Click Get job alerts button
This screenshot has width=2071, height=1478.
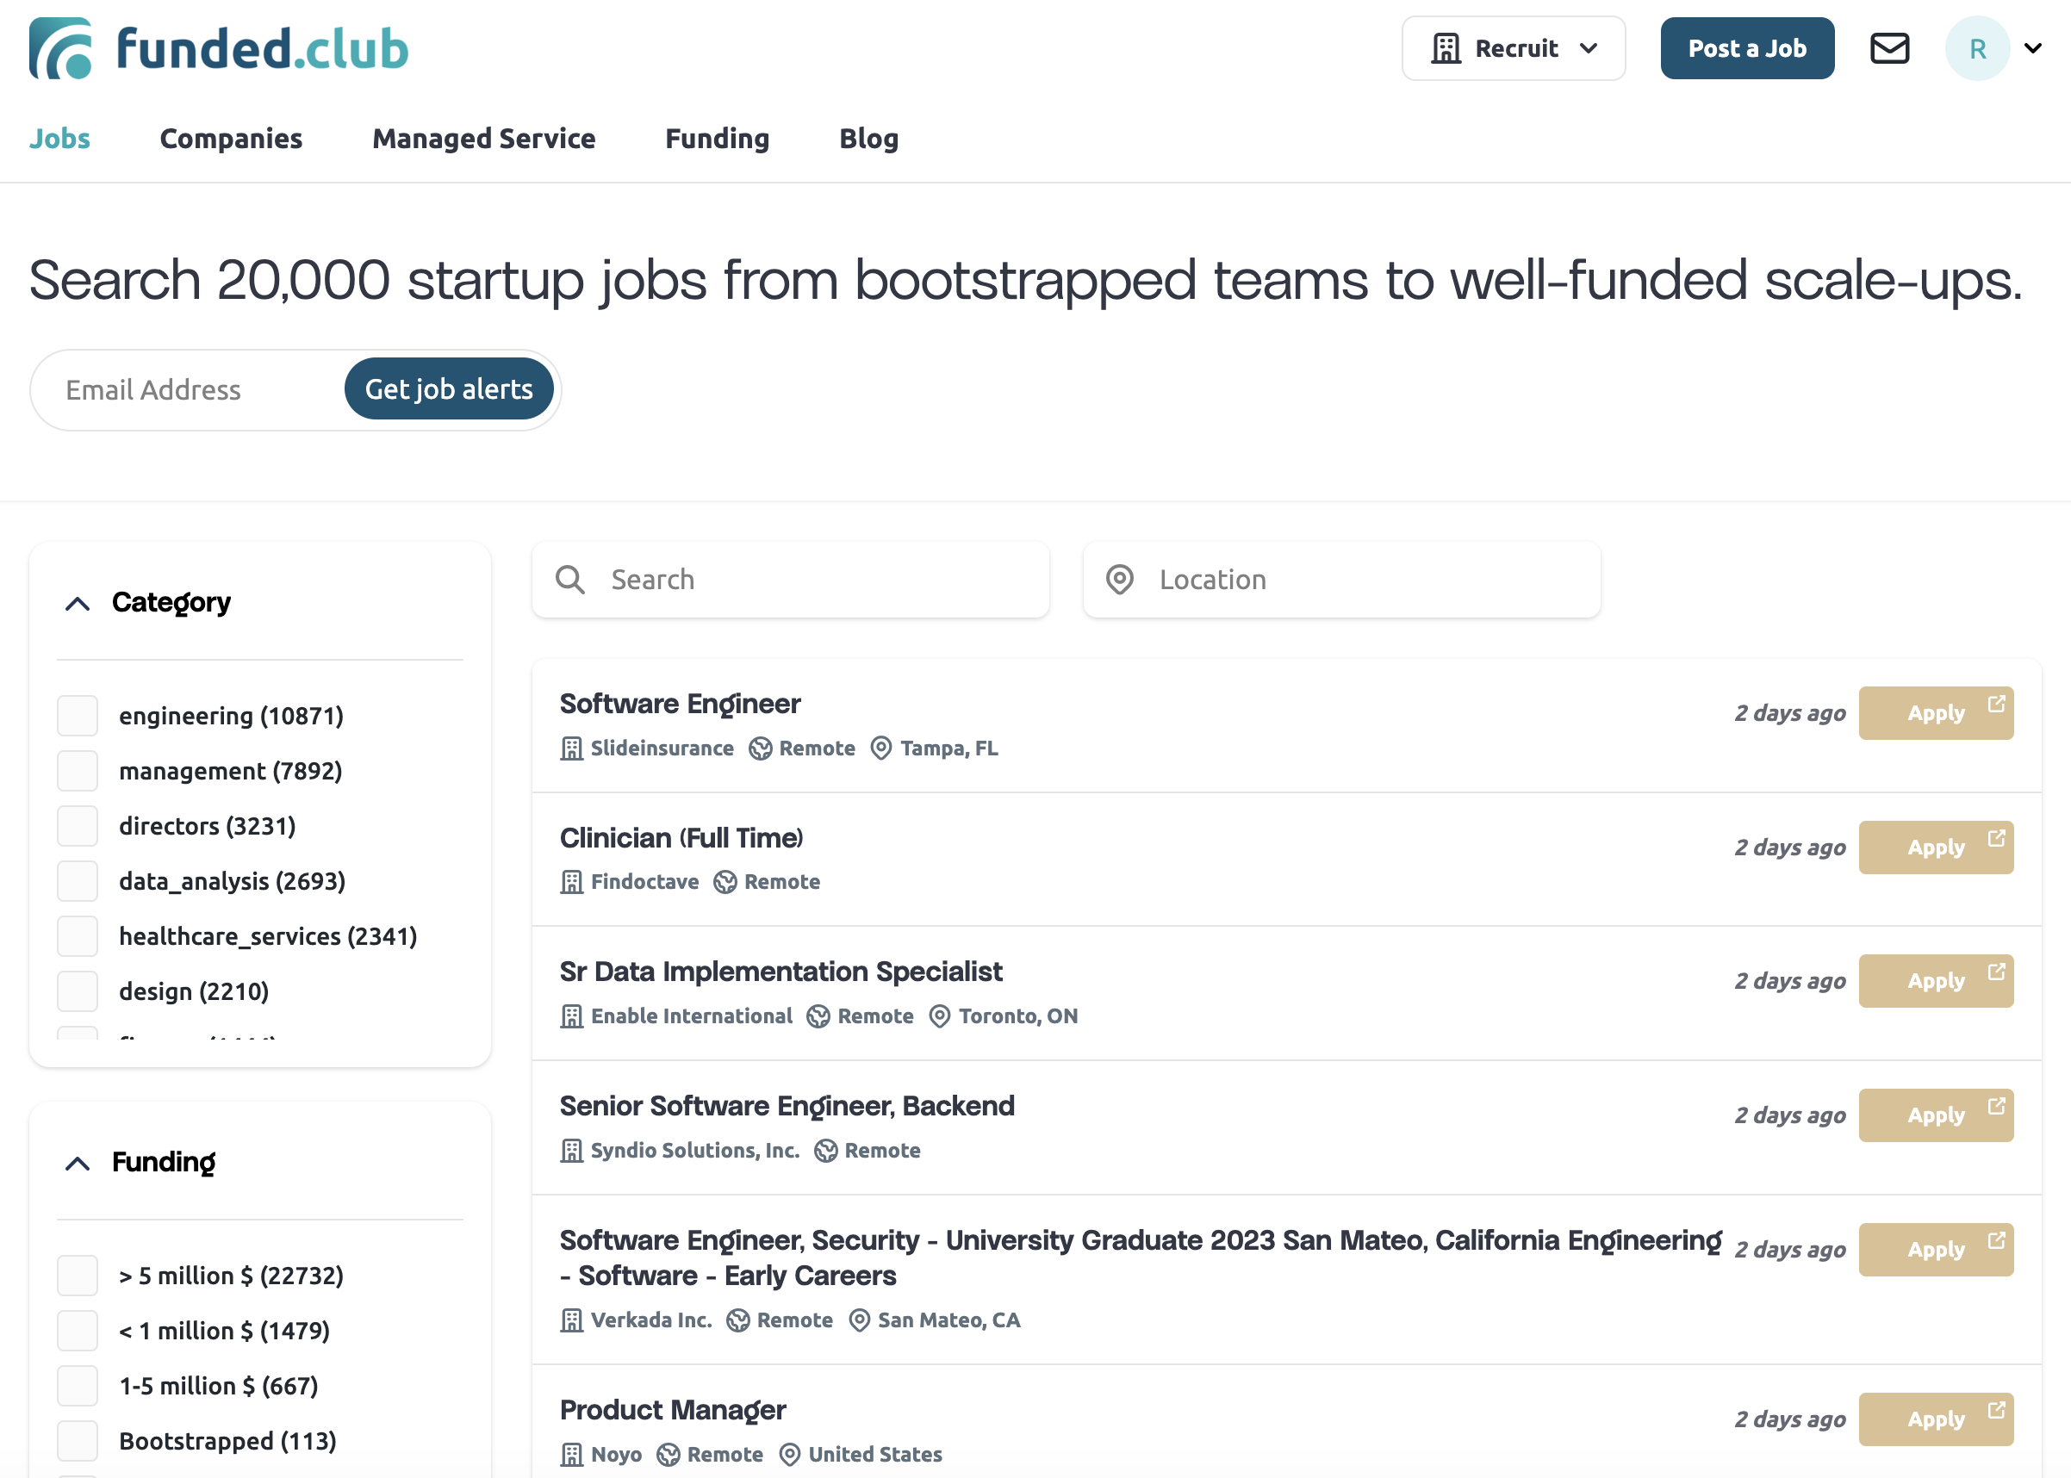[x=449, y=389]
